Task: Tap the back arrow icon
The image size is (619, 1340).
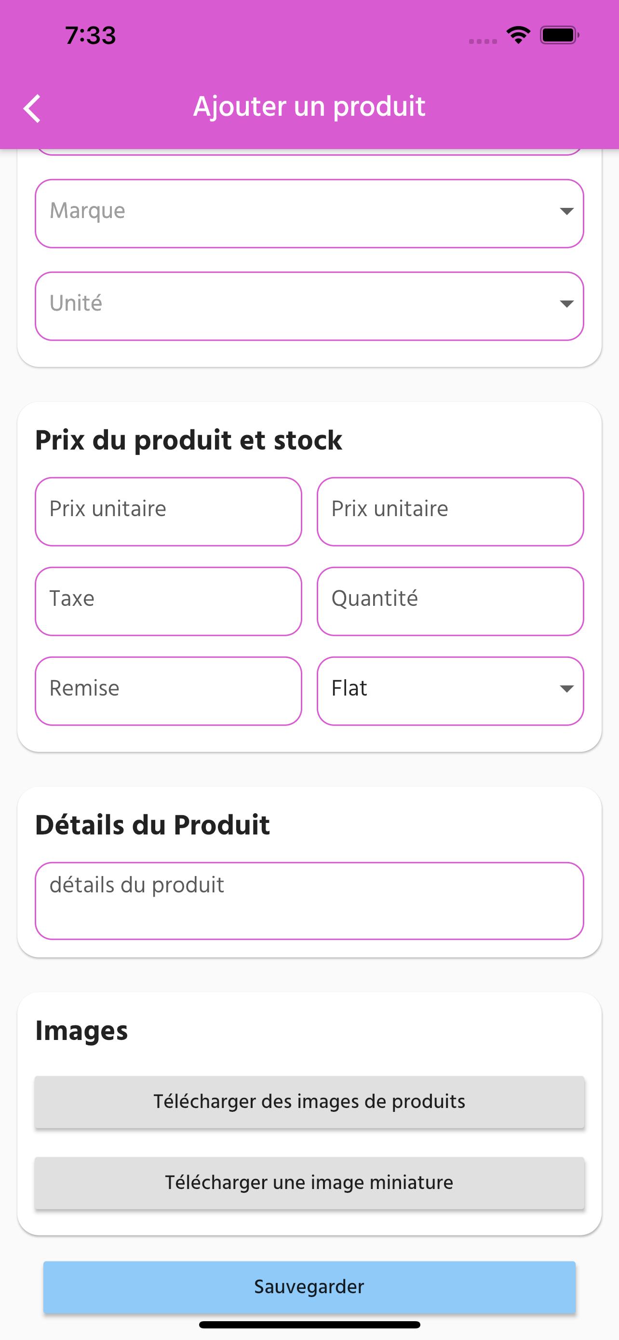Action: (32, 109)
